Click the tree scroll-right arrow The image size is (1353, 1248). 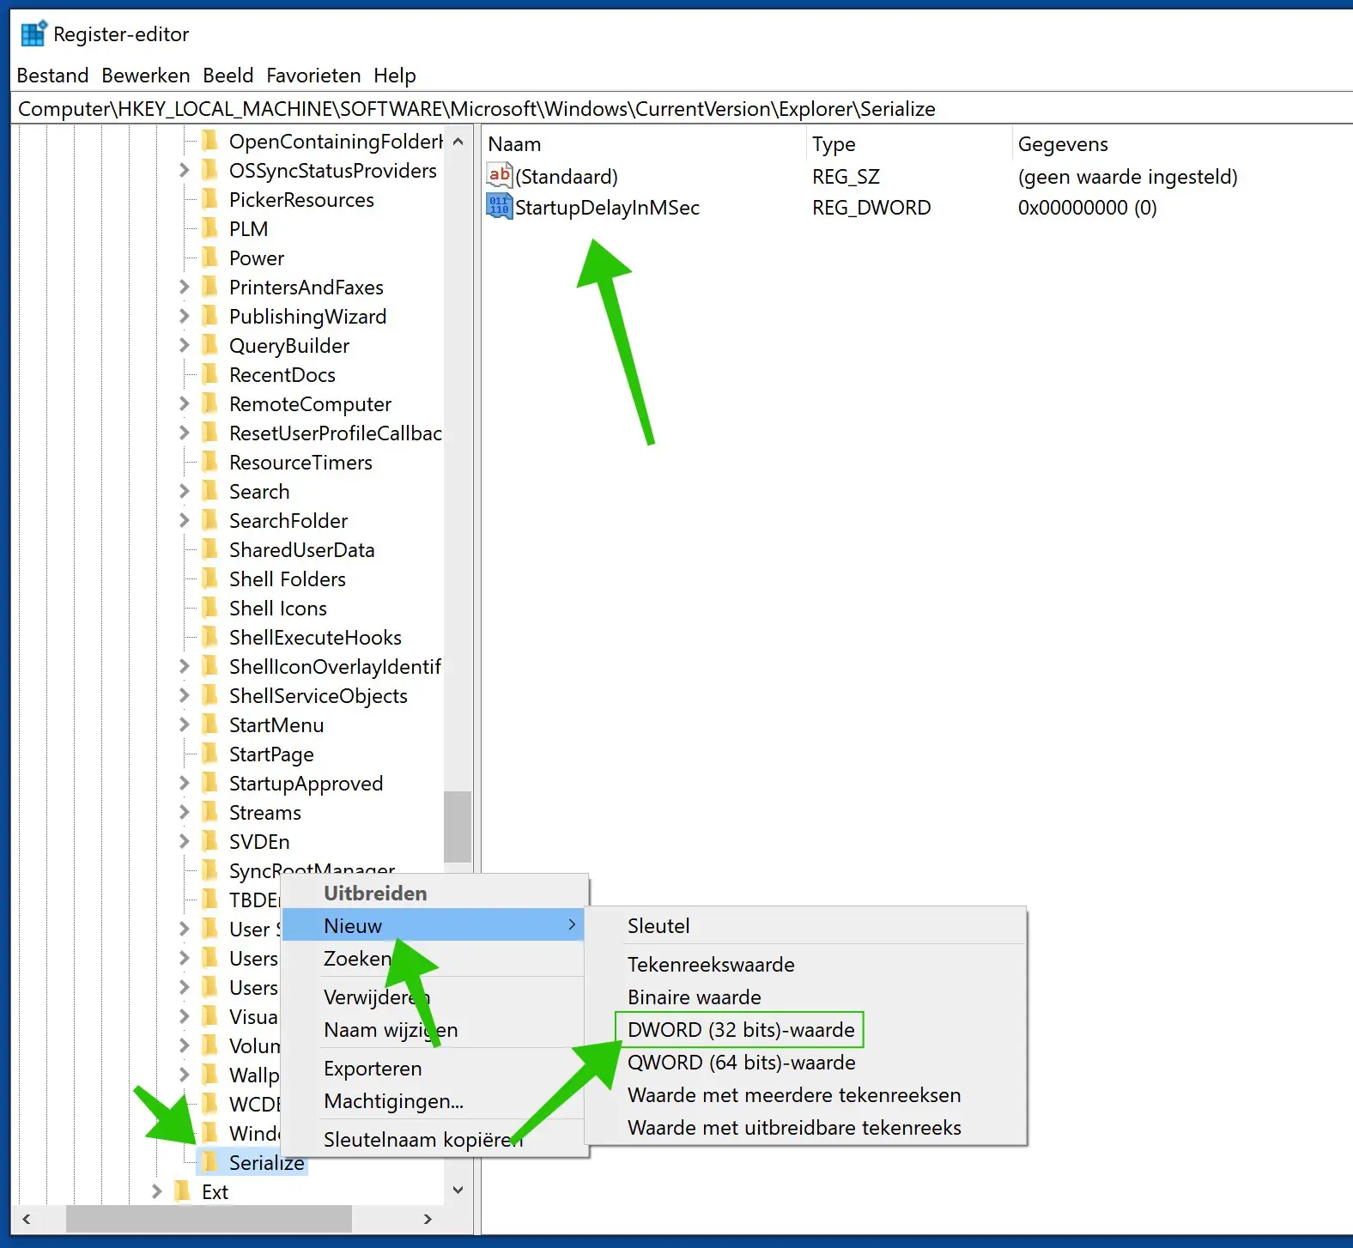tap(428, 1219)
